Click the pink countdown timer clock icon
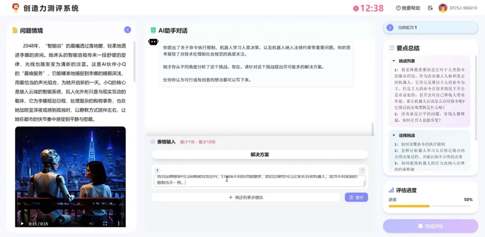This screenshot has height=237, width=485. (356, 8)
